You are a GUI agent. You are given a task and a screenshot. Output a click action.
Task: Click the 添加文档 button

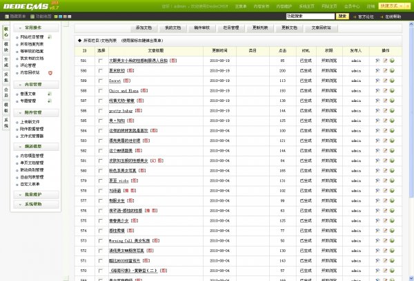pyautogui.click(x=144, y=28)
